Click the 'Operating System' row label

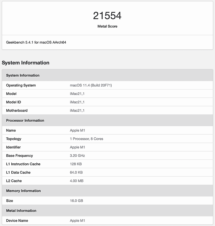(21, 85)
